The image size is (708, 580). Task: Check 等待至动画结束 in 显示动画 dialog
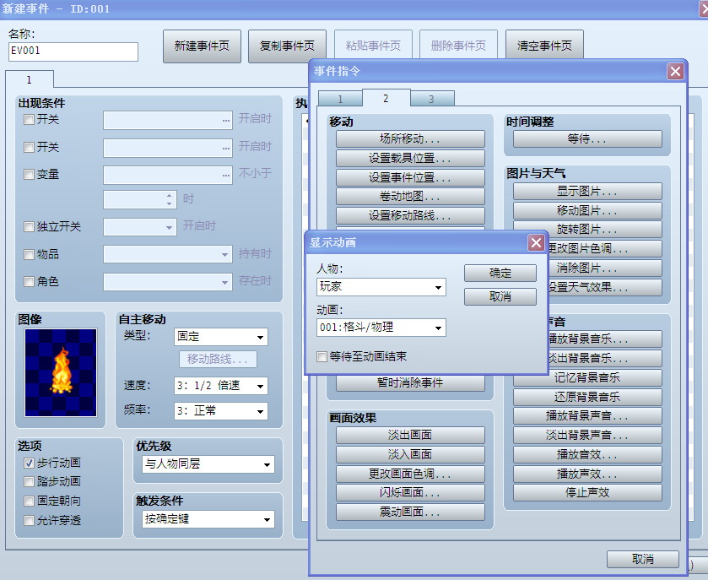point(322,357)
